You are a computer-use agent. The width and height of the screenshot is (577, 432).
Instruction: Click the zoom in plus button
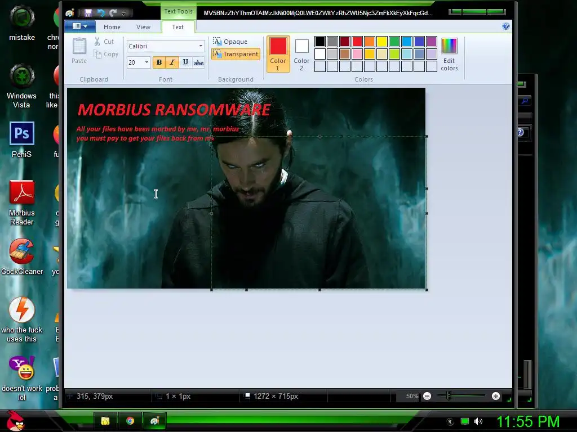(496, 396)
